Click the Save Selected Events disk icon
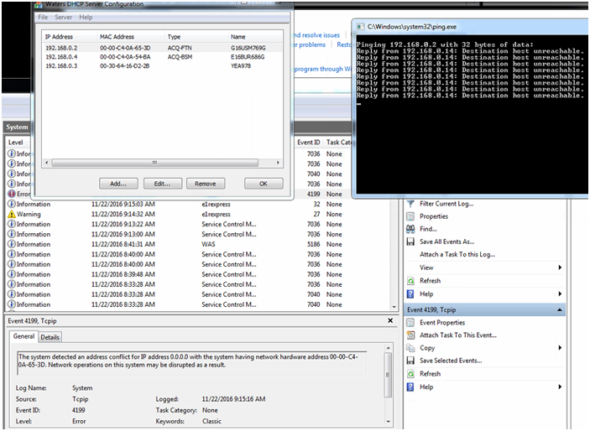This screenshot has height=431, width=590. (x=410, y=361)
